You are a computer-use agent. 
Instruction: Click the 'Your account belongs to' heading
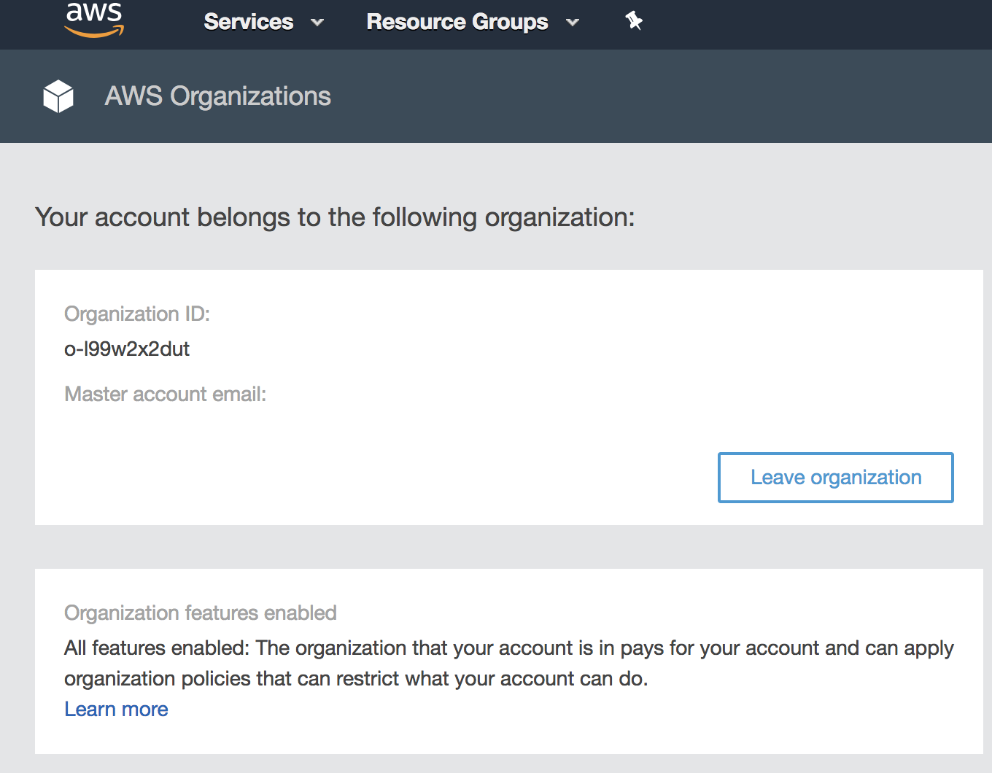(335, 217)
